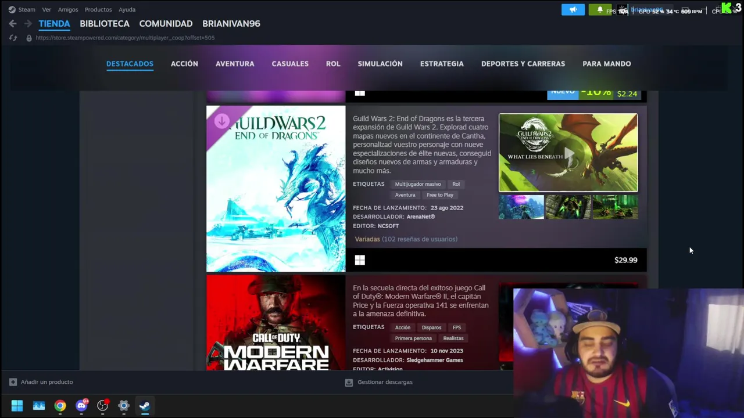Open the Ver menu

(46, 9)
